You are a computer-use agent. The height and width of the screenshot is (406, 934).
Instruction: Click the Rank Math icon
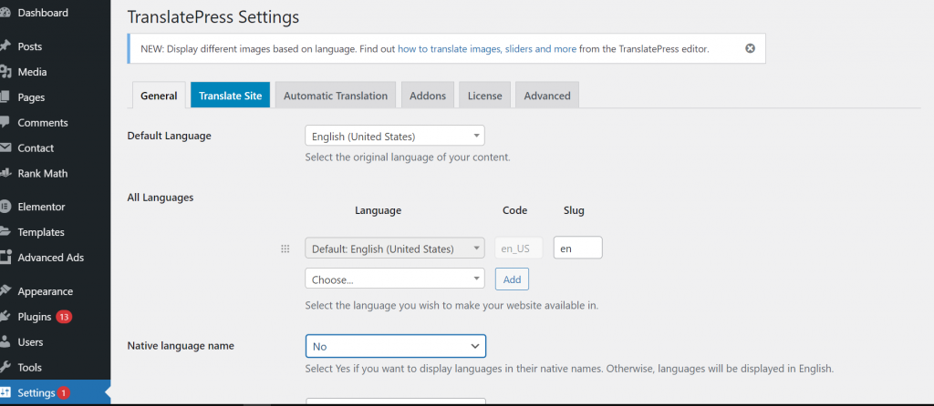(x=5, y=174)
